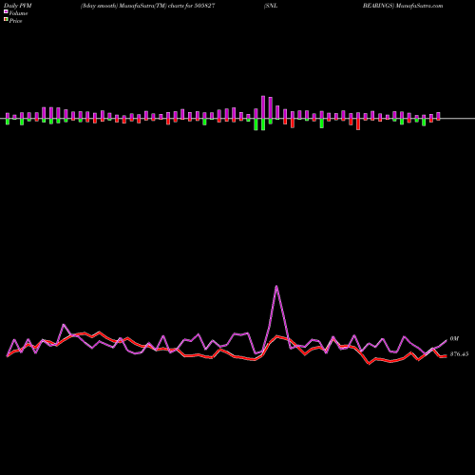Select the Volume legend label
Viewport: 475px width, 475px height.
click(18, 13)
